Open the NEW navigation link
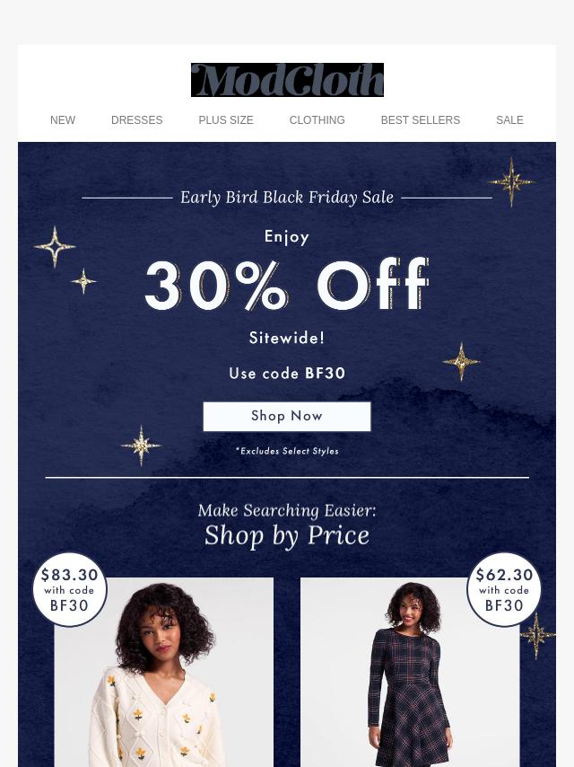574x767 pixels. click(63, 119)
